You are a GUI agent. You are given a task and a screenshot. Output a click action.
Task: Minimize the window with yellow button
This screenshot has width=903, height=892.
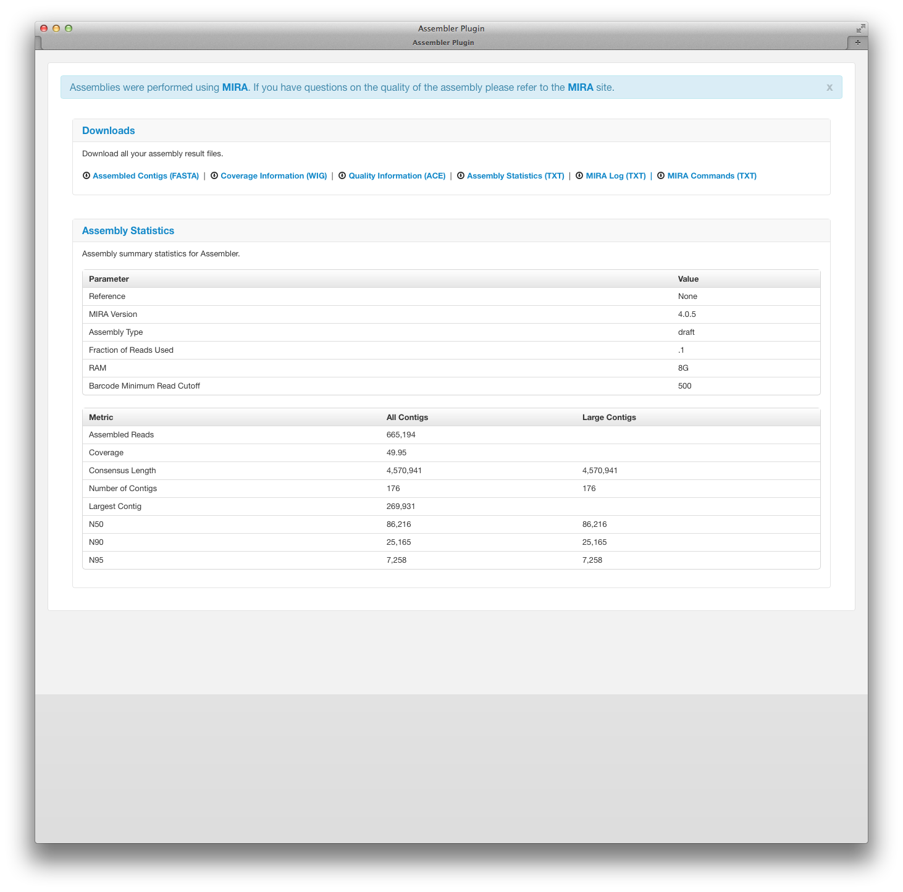(x=56, y=28)
